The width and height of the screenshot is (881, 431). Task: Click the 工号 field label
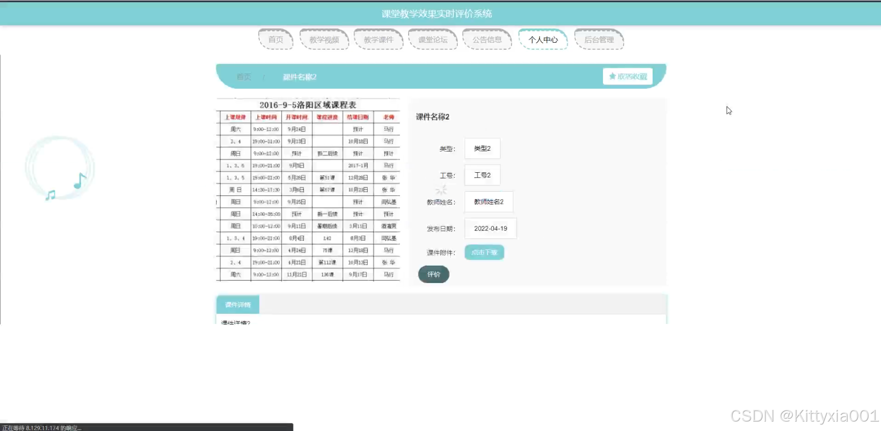(447, 176)
